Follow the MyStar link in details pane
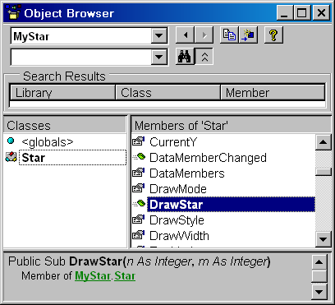Viewport: 335px width, 305px height. [93, 276]
